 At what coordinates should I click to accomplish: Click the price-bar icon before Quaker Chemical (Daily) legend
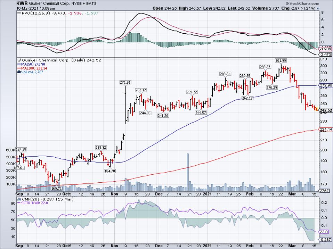click(19, 60)
